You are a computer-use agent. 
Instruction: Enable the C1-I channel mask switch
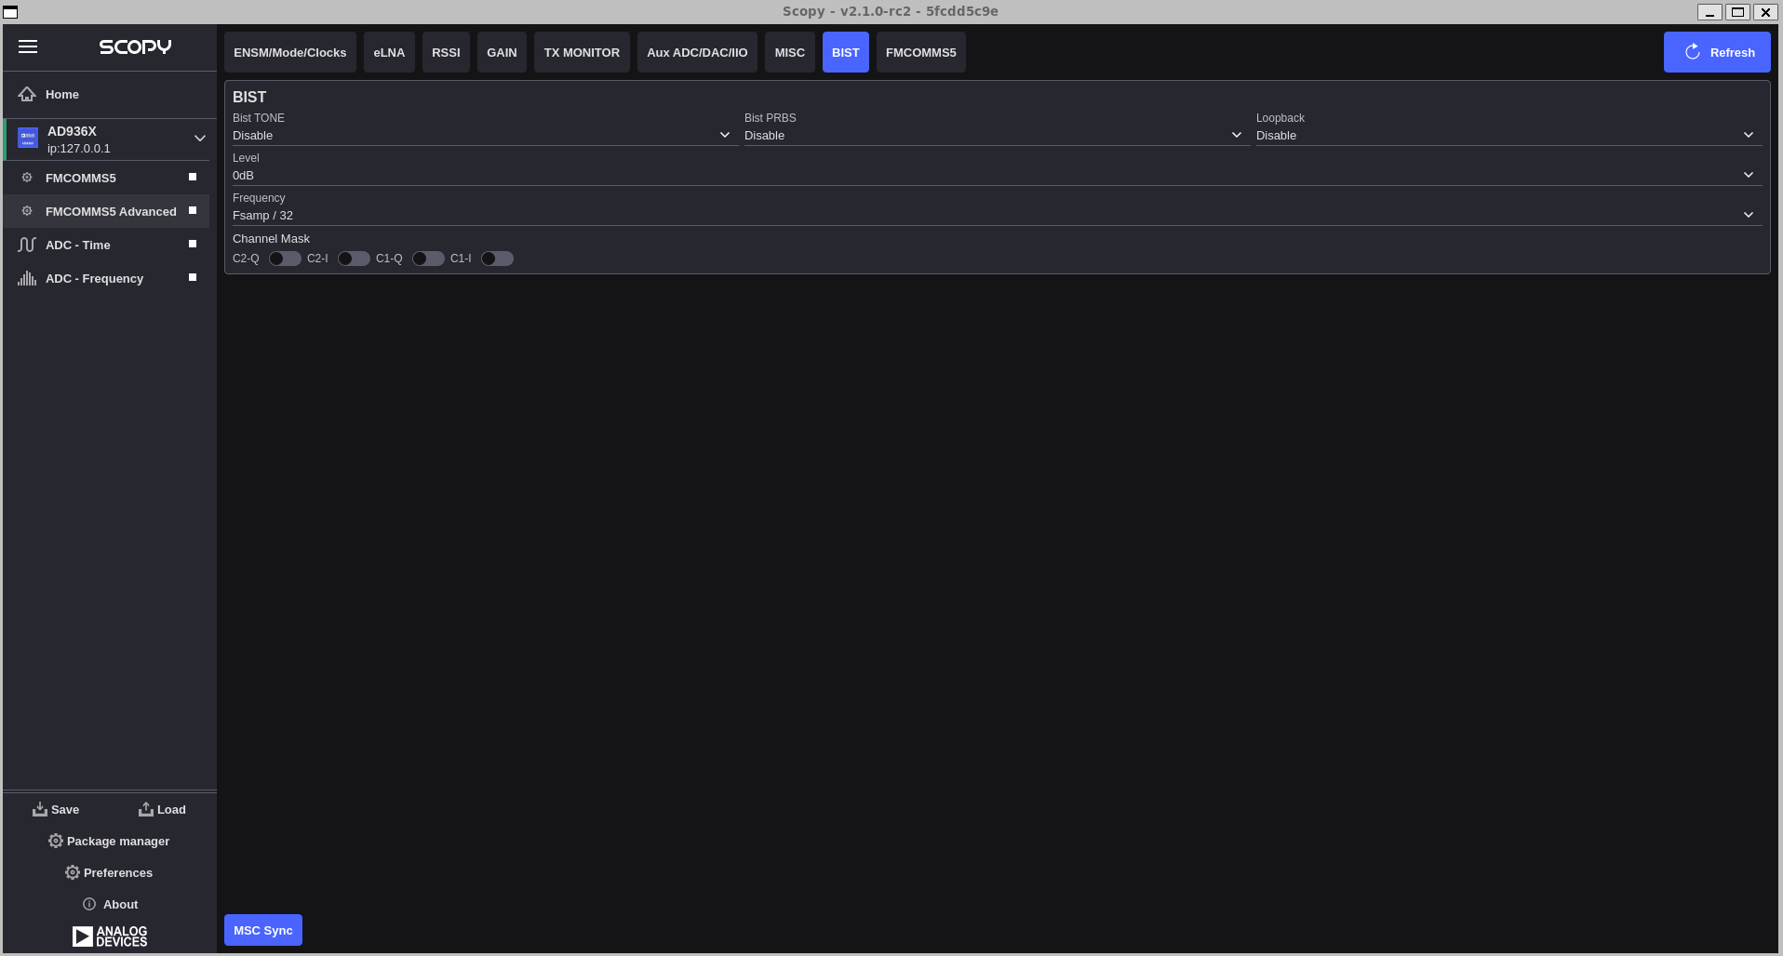tap(497, 259)
